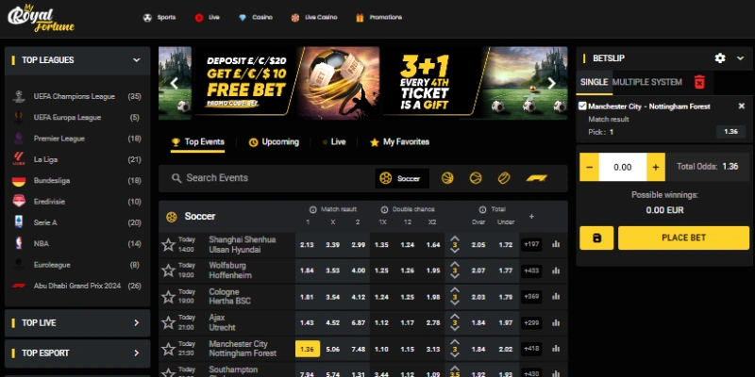The width and height of the screenshot is (755, 377).
Task: Open the Royal Fortune logo home link
Action: coord(41,19)
